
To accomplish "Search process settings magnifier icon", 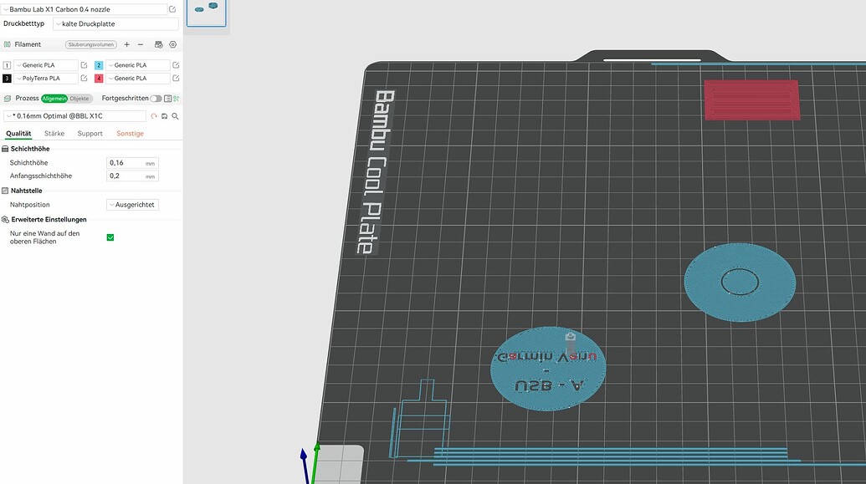I will [x=175, y=116].
